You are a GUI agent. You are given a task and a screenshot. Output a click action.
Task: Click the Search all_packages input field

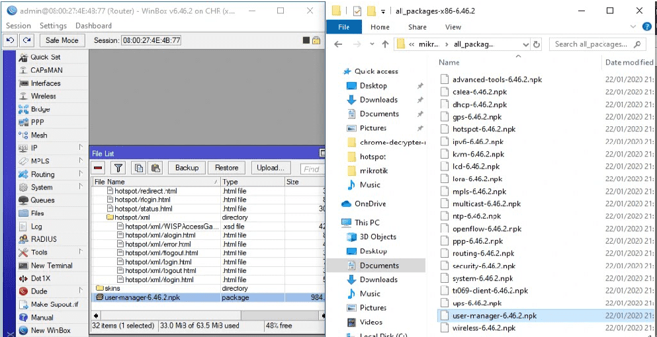[592, 44]
